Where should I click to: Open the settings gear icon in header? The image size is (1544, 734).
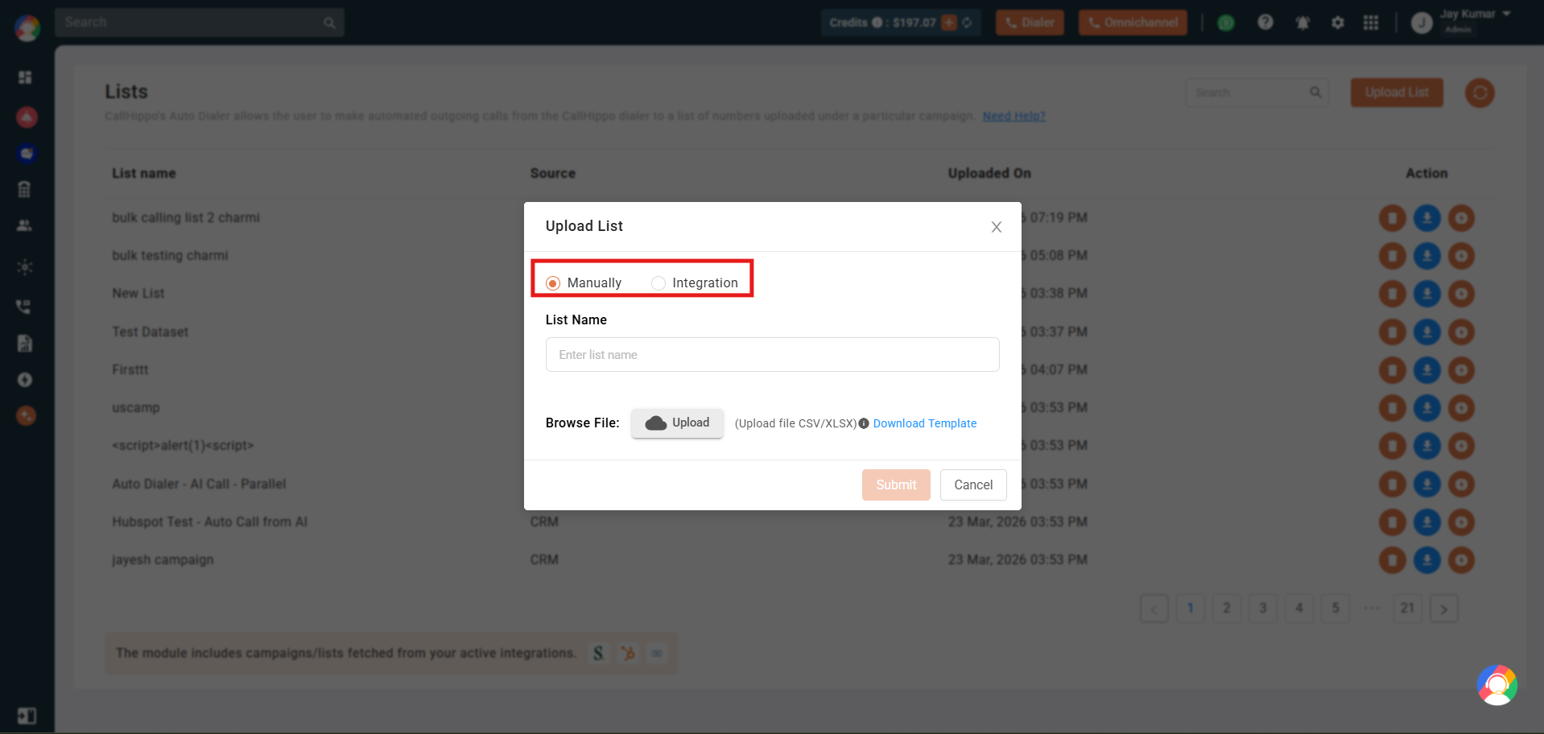[1337, 23]
